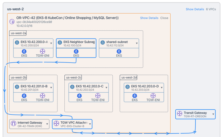Open the TGW VPC Attachment dropdown arrow
Viewport: 223px width, 137px height.
coord(90,124)
